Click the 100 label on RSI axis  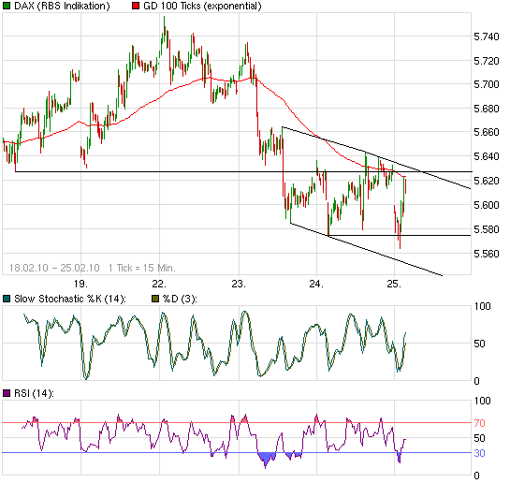482,401
